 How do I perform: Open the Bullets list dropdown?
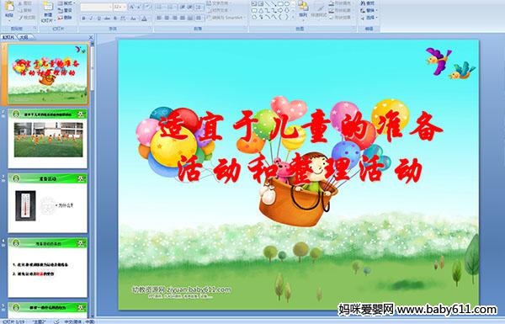[161, 7]
